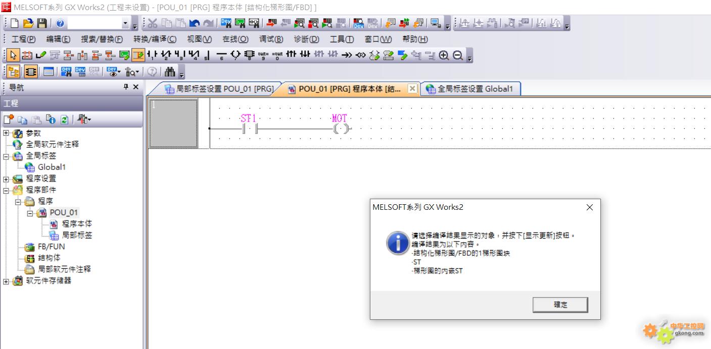The width and height of the screenshot is (711, 349).
Task: Insert a horizontal line segment (6)
Action: [x=221, y=55]
